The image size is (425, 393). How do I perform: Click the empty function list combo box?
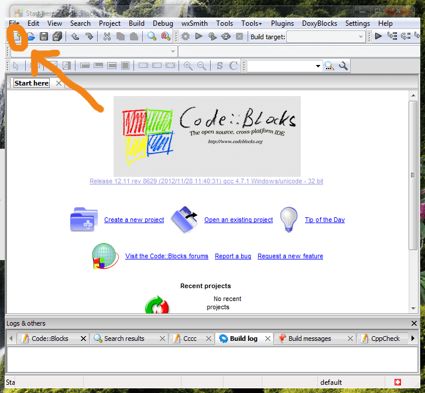(299, 52)
